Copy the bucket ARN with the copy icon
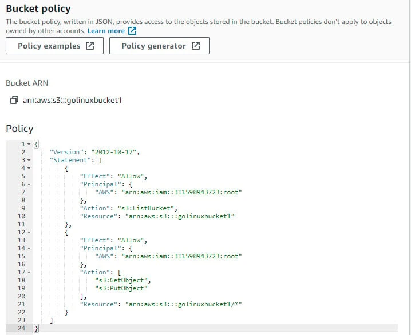Viewport: 411px width, 335px height. click(x=14, y=100)
